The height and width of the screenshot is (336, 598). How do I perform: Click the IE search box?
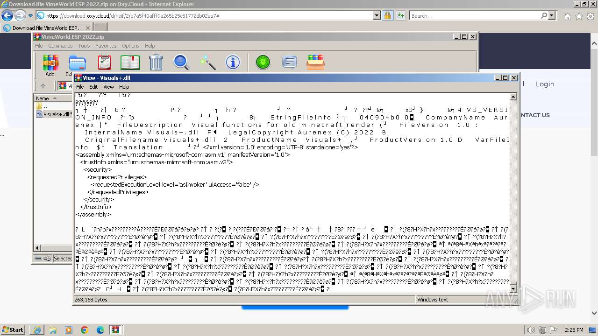[475, 15]
